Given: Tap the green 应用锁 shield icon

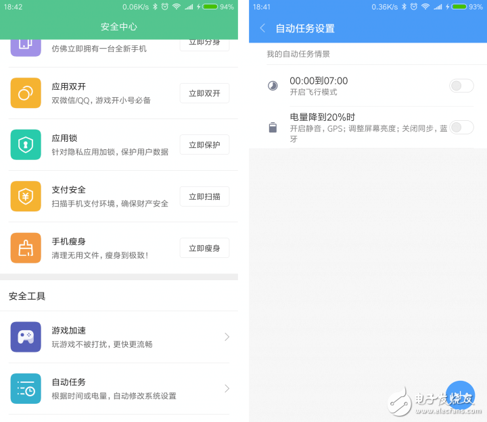Looking at the screenshot, I should tap(26, 144).
